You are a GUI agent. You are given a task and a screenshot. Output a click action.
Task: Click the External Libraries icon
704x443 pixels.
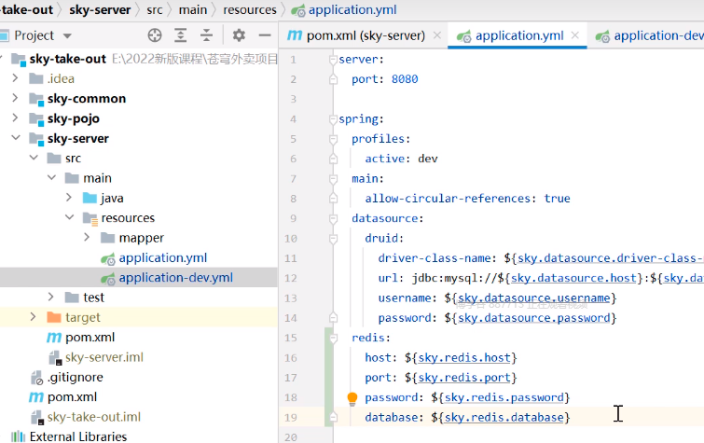coord(18,436)
